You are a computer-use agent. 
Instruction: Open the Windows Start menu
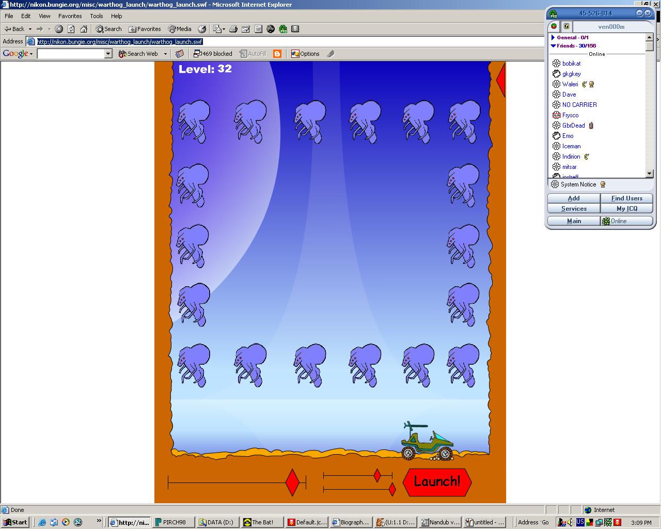click(x=15, y=522)
